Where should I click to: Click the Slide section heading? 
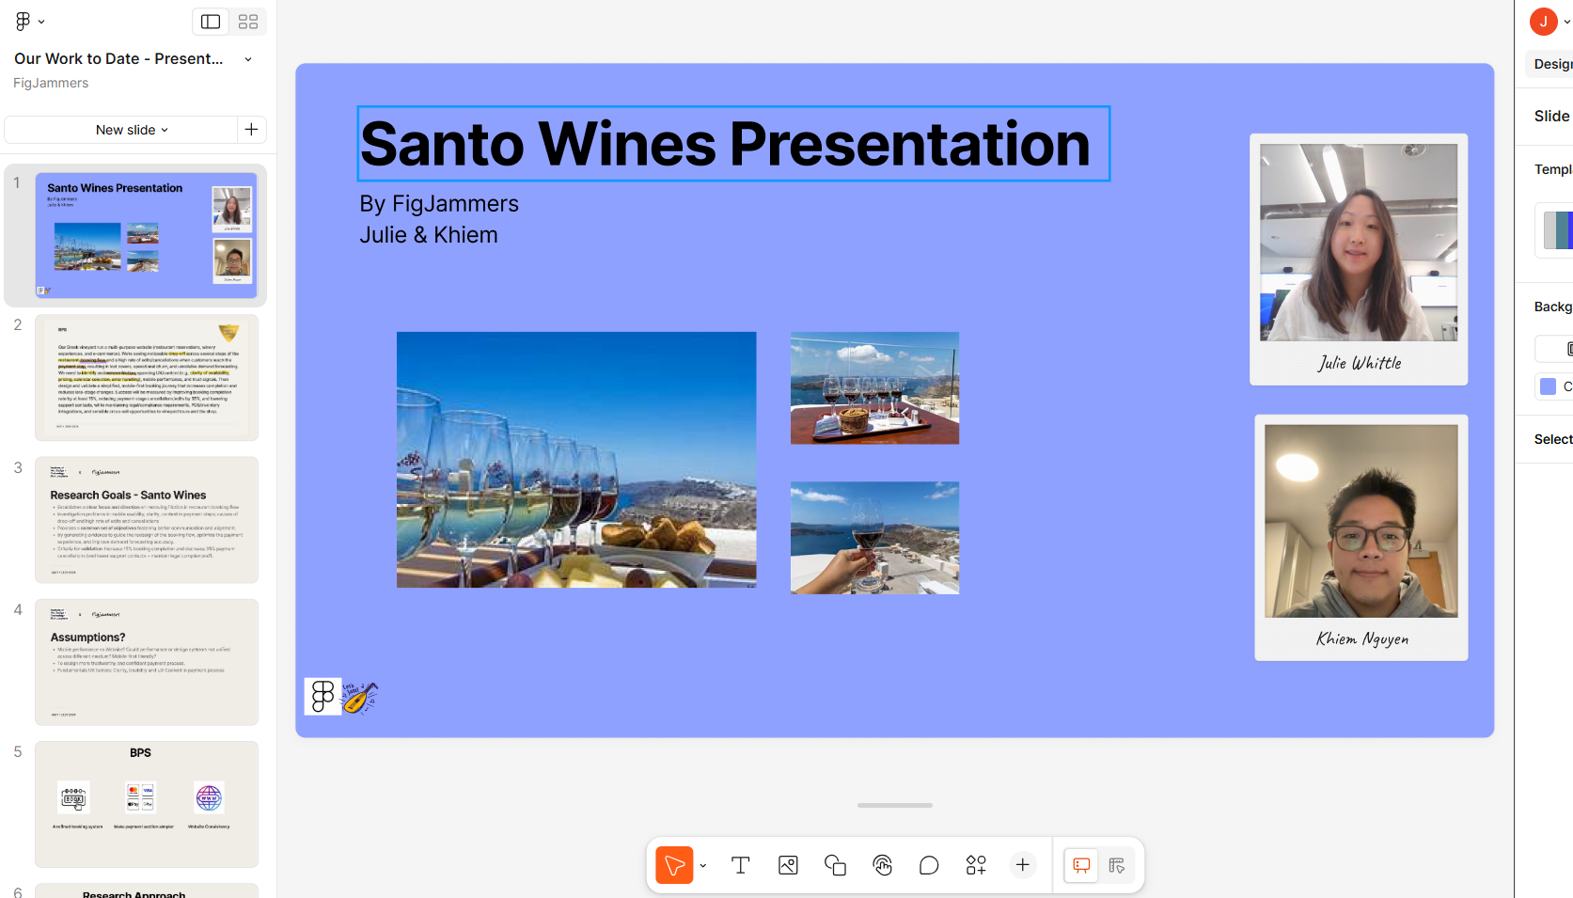(1551, 116)
